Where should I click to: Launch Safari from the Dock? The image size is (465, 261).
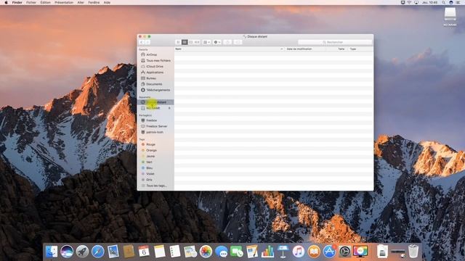[x=97, y=252]
